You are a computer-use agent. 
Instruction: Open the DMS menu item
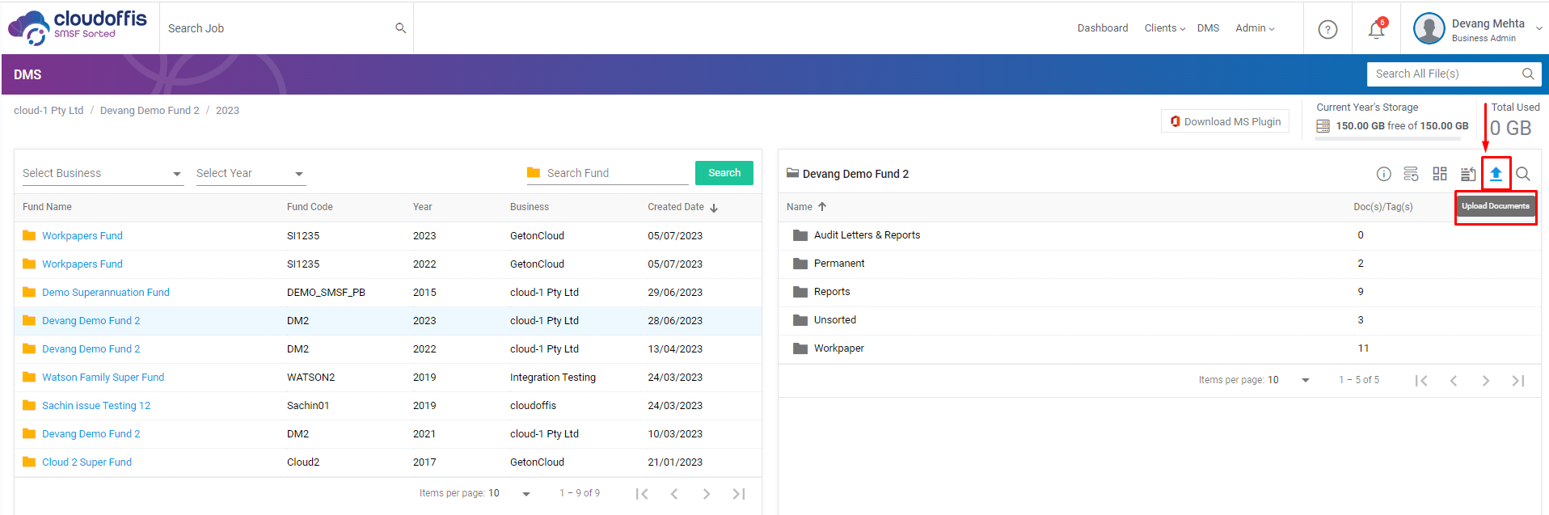[x=1208, y=28]
